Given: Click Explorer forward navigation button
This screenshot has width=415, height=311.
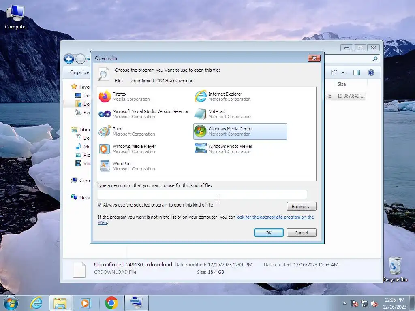Looking at the screenshot, I should 80,59.
